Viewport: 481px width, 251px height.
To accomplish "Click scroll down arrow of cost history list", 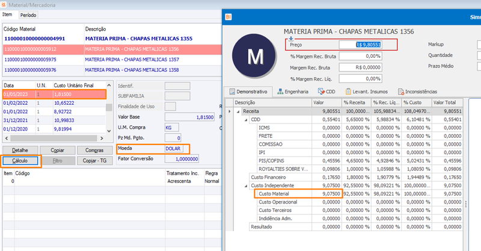I will pyautogui.click(x=109, y=131).
